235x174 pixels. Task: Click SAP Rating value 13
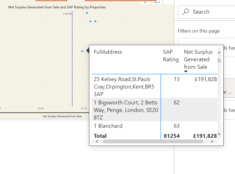[177, 79]
